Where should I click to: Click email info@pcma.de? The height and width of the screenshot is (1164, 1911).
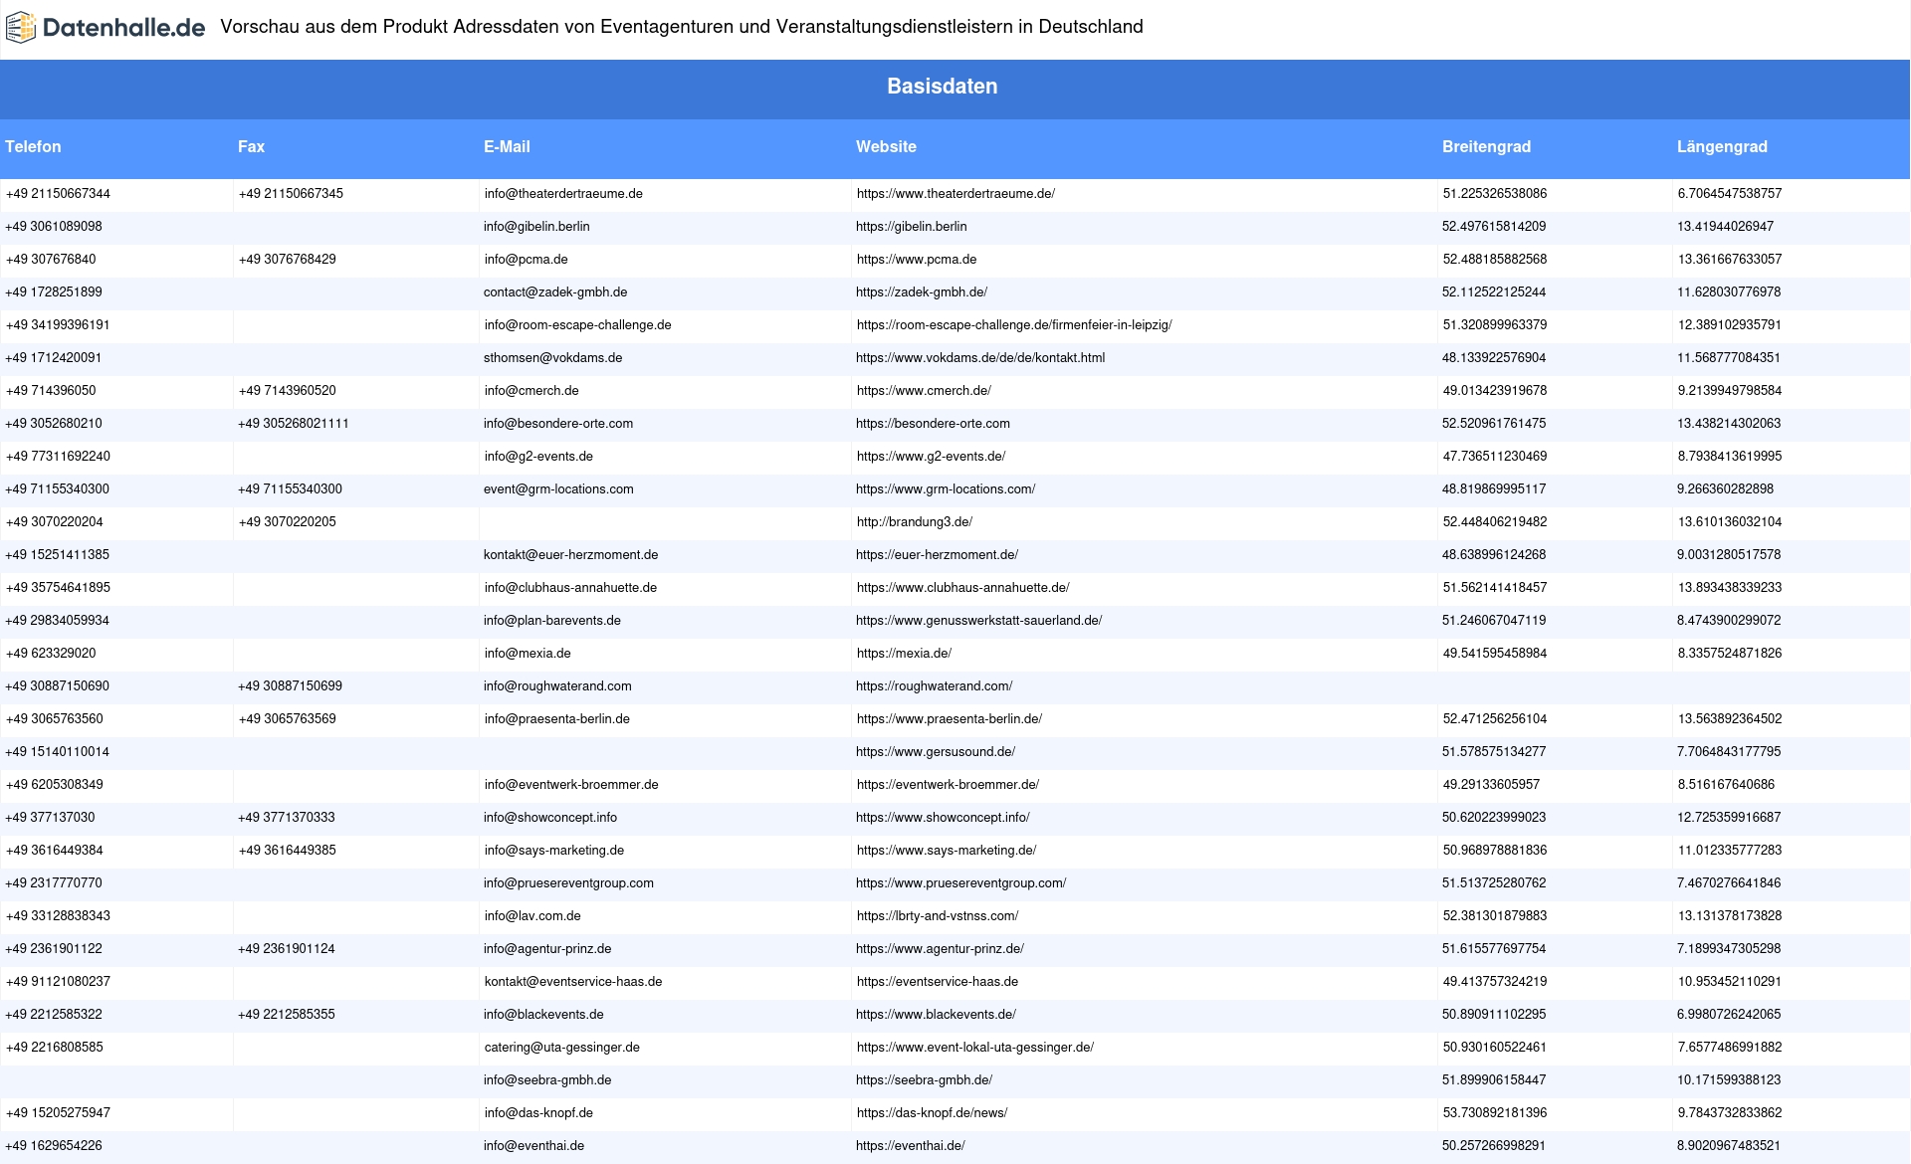coord(526,260)
